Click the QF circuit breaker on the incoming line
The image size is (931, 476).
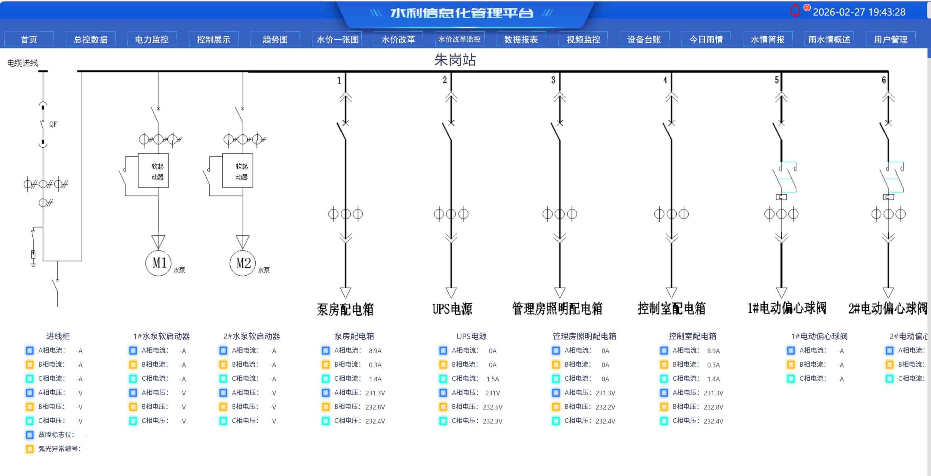click(x=43, y=124)
